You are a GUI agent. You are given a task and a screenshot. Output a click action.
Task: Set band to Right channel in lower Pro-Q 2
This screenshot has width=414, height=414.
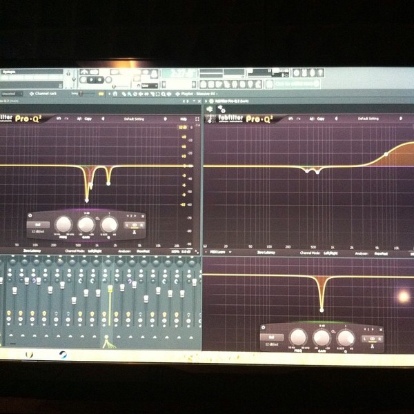[x=379, y=339]
